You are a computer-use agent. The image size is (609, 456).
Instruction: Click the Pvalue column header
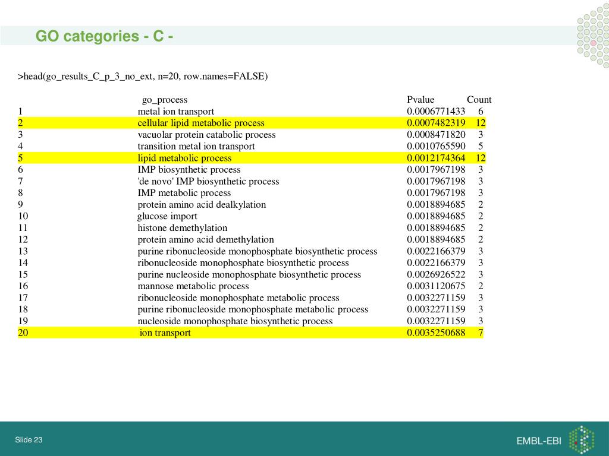[x=420, y=100]
